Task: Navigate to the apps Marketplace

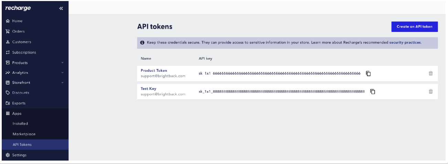Action: click(x=24, y=134)
